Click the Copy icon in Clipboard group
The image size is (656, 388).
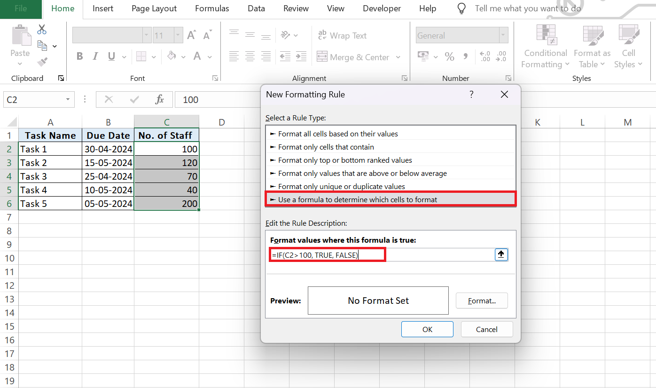pos(42,46)
